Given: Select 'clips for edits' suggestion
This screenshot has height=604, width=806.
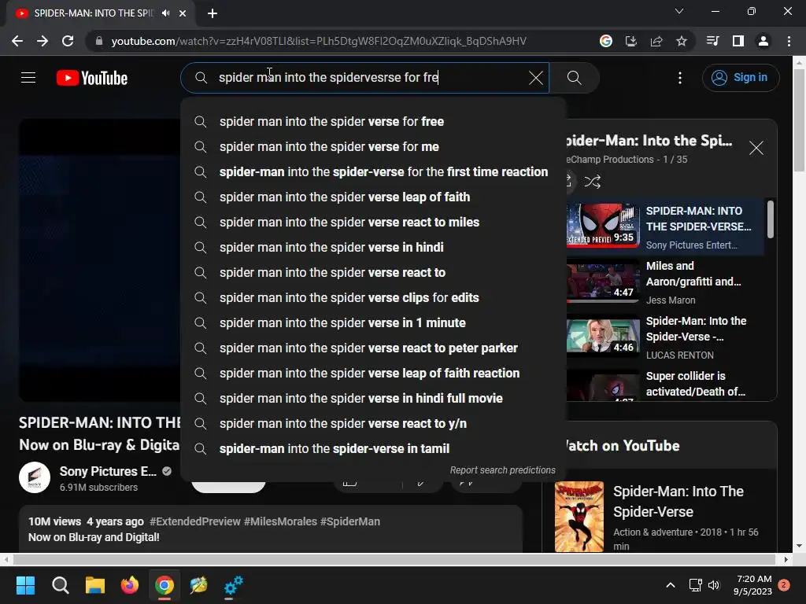Looking at the screenshot, I should coord(373,298).
